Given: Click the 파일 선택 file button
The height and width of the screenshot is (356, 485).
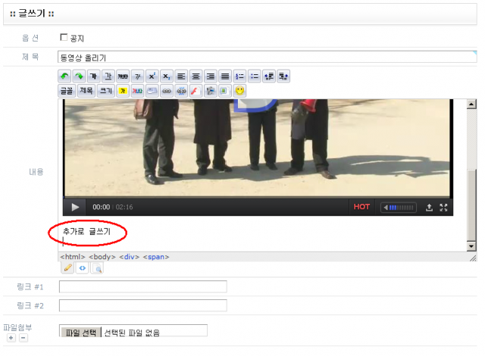Looking at the screenshot, I should [x=80, y=332].
